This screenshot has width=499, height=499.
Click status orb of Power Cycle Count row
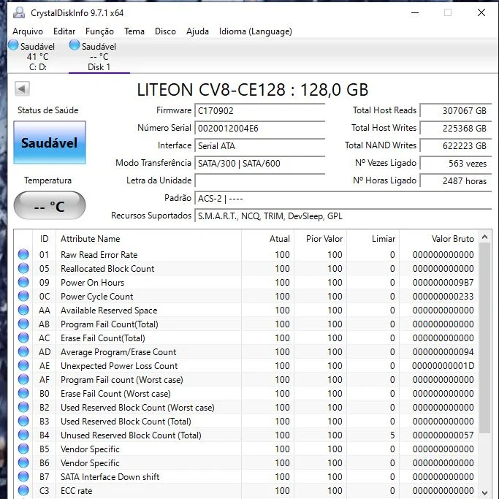click(x=23, y=297)
